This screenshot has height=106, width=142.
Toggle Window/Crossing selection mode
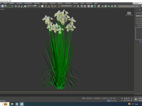click(12, 6)
